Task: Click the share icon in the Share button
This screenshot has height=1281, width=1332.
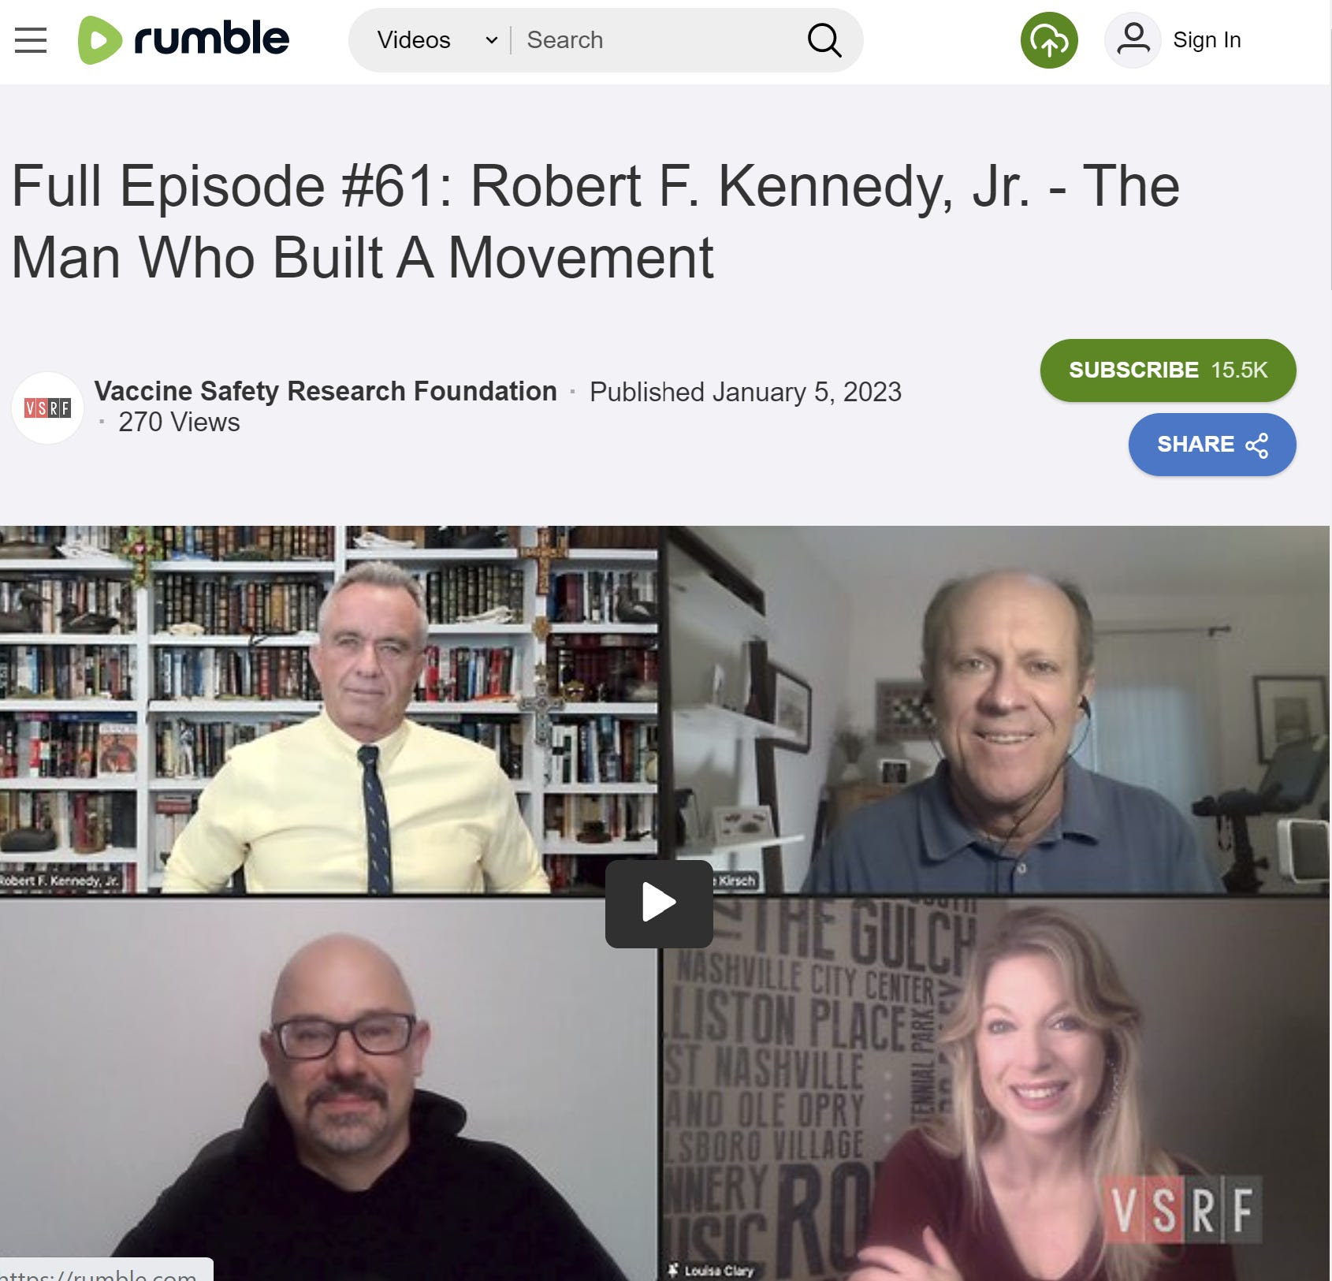Action: 1256,445
